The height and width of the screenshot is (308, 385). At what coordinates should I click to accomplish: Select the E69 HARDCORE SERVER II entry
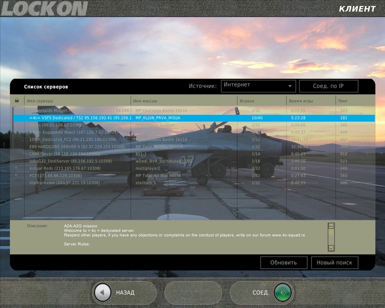[77, 147]
